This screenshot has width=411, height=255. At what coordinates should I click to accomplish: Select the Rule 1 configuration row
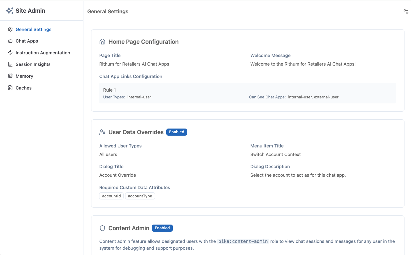tap(247, 93)
